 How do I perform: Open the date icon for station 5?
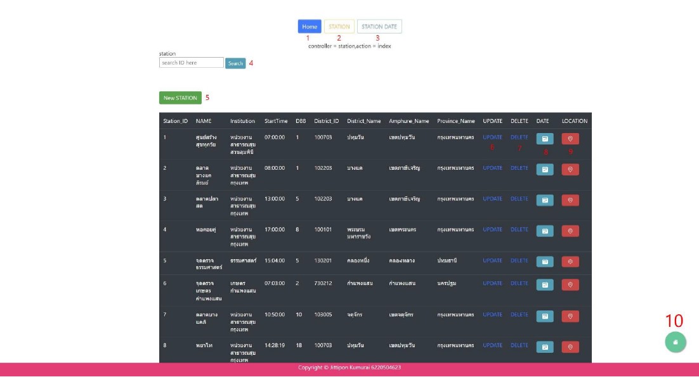[545, 262]
